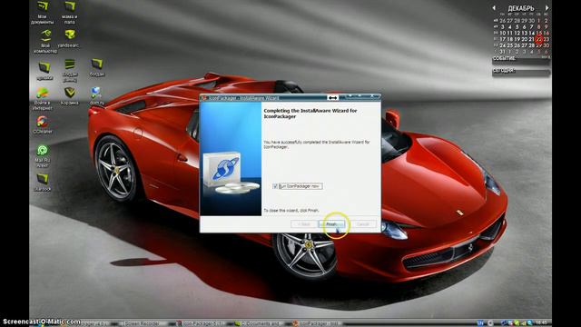Open the Корзина recycle bin icon
The image size is (581, 327).
pyautogui.click(x=70, y=96)
